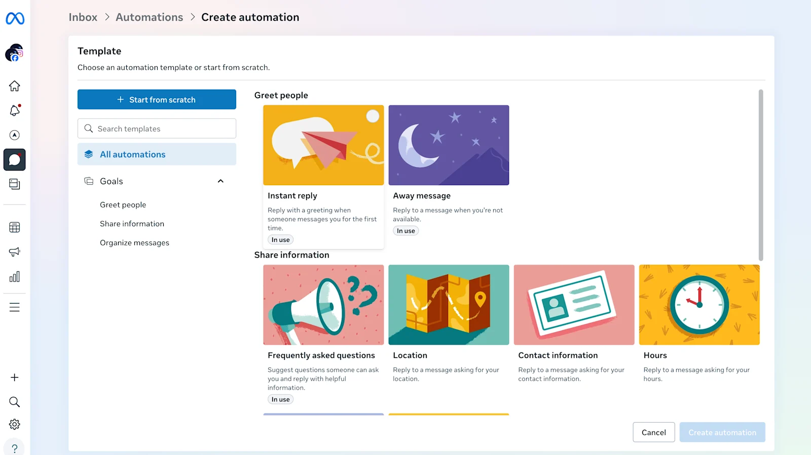Image resolution: width=811 pixels, height=455 pixels.
Task: Go to Automations breadcrumb link
Action: click(x=150, y=17)
